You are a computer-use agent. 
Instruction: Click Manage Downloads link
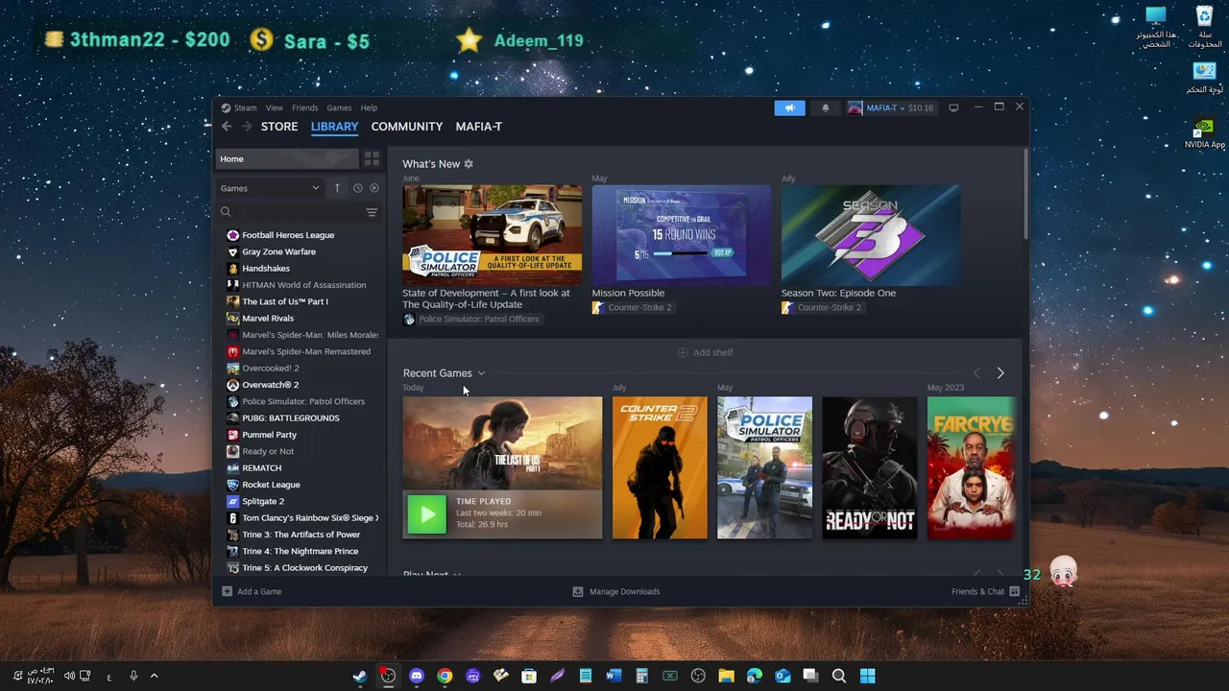click(x=625, y=591)
